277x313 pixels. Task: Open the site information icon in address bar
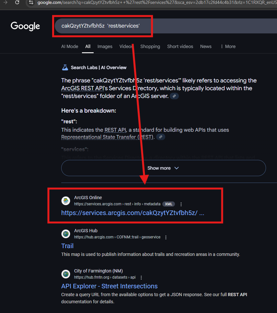(x=31, y=2)
